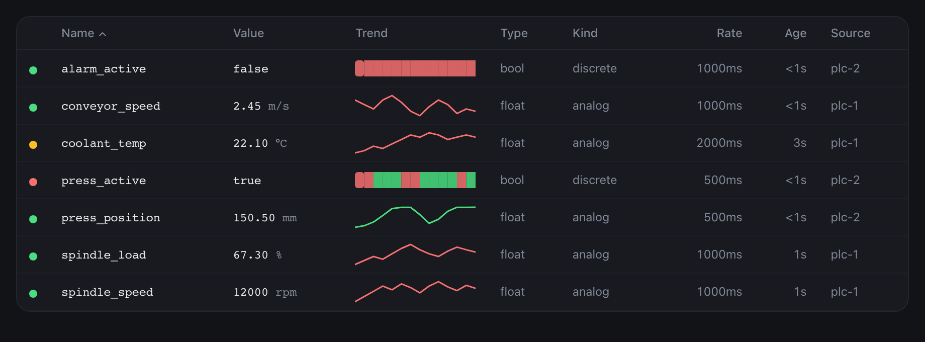Click the 500ms rate for press_active
Image resolution: width=925 pixels, height=342 pixels.
coord(722,180)
